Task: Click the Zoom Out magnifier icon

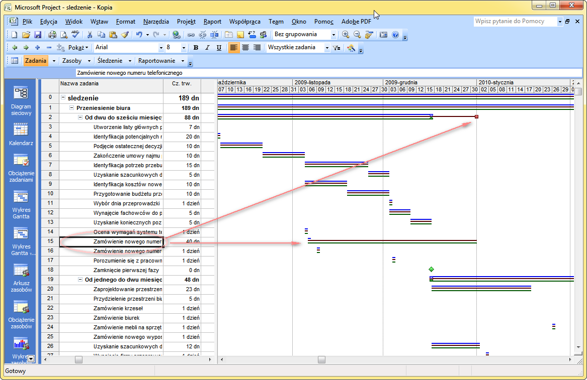Action: pos(357,35)
